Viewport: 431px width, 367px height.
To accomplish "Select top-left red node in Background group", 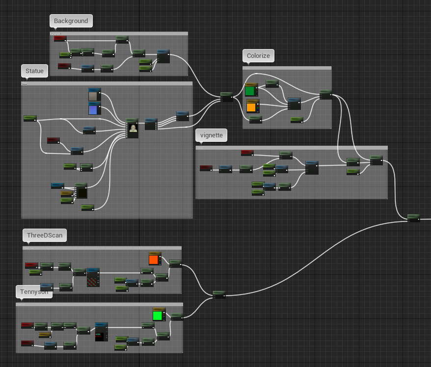I will pos(60,38).
